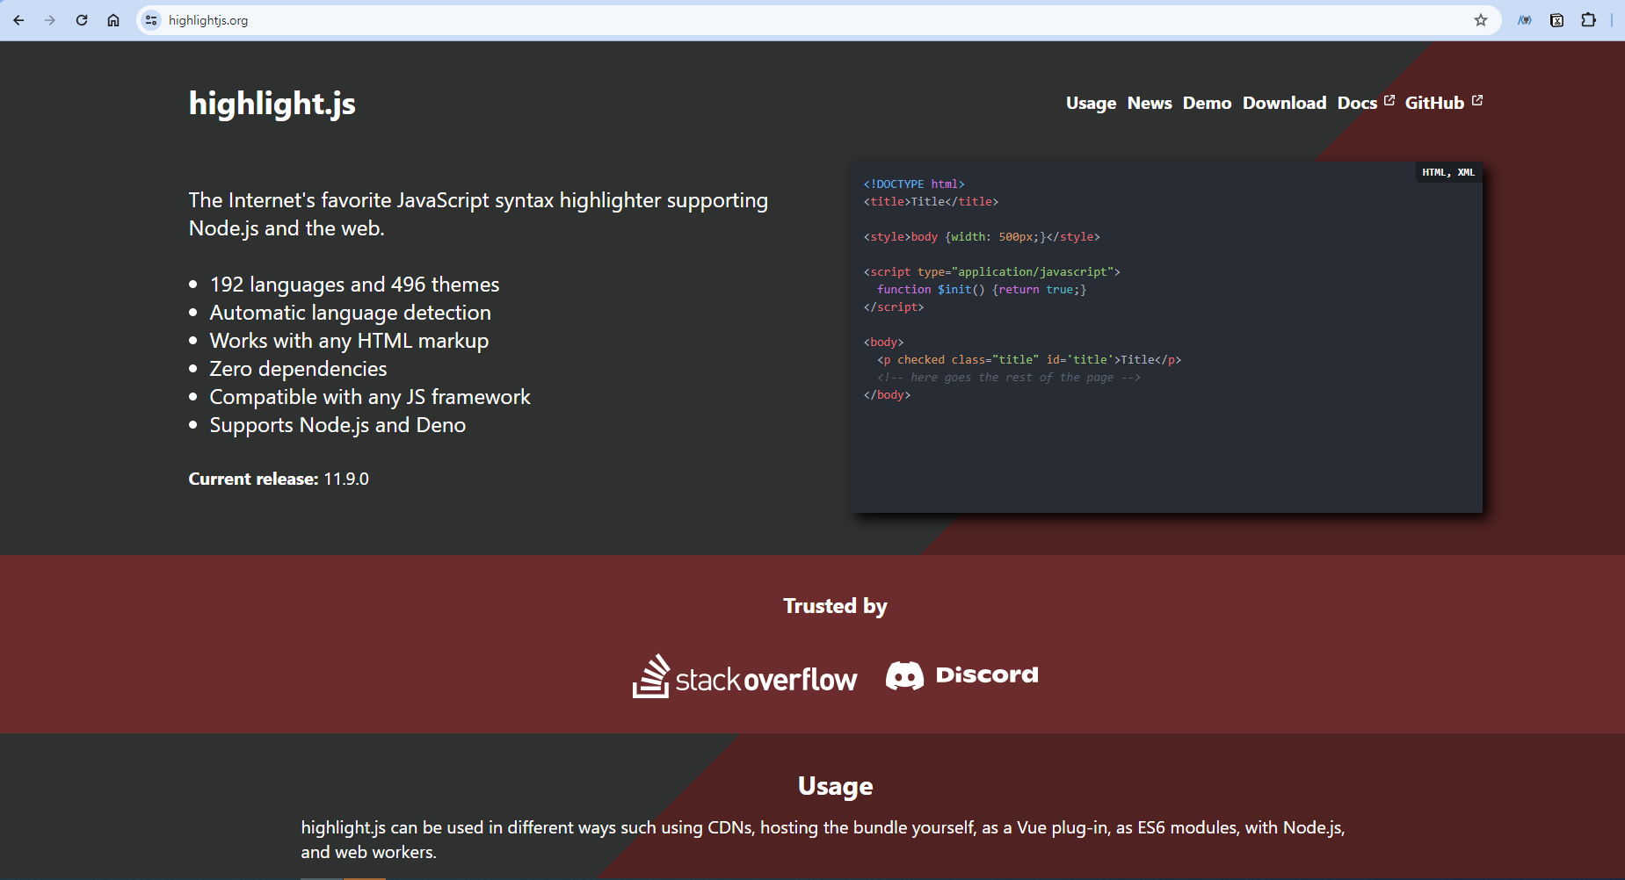Reload the page with the refresh icon
1625x880 pixels.
[82, 20]
